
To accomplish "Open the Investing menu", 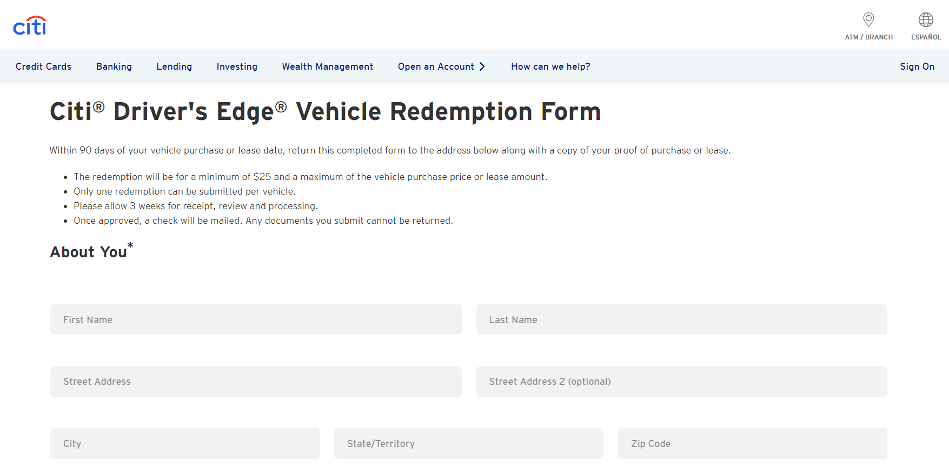I will [x=237, y=66].
